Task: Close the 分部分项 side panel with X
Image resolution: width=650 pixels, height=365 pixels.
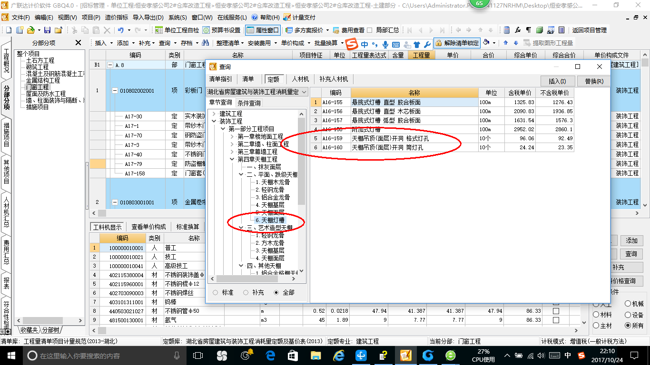Action: coord(79,43)
